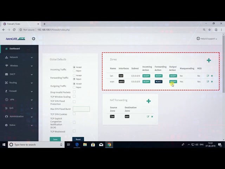This screenshot has width=225, height=169.
Task: Enable TCP SYN Flood Protection checkbox
Action: coord(74,102)
